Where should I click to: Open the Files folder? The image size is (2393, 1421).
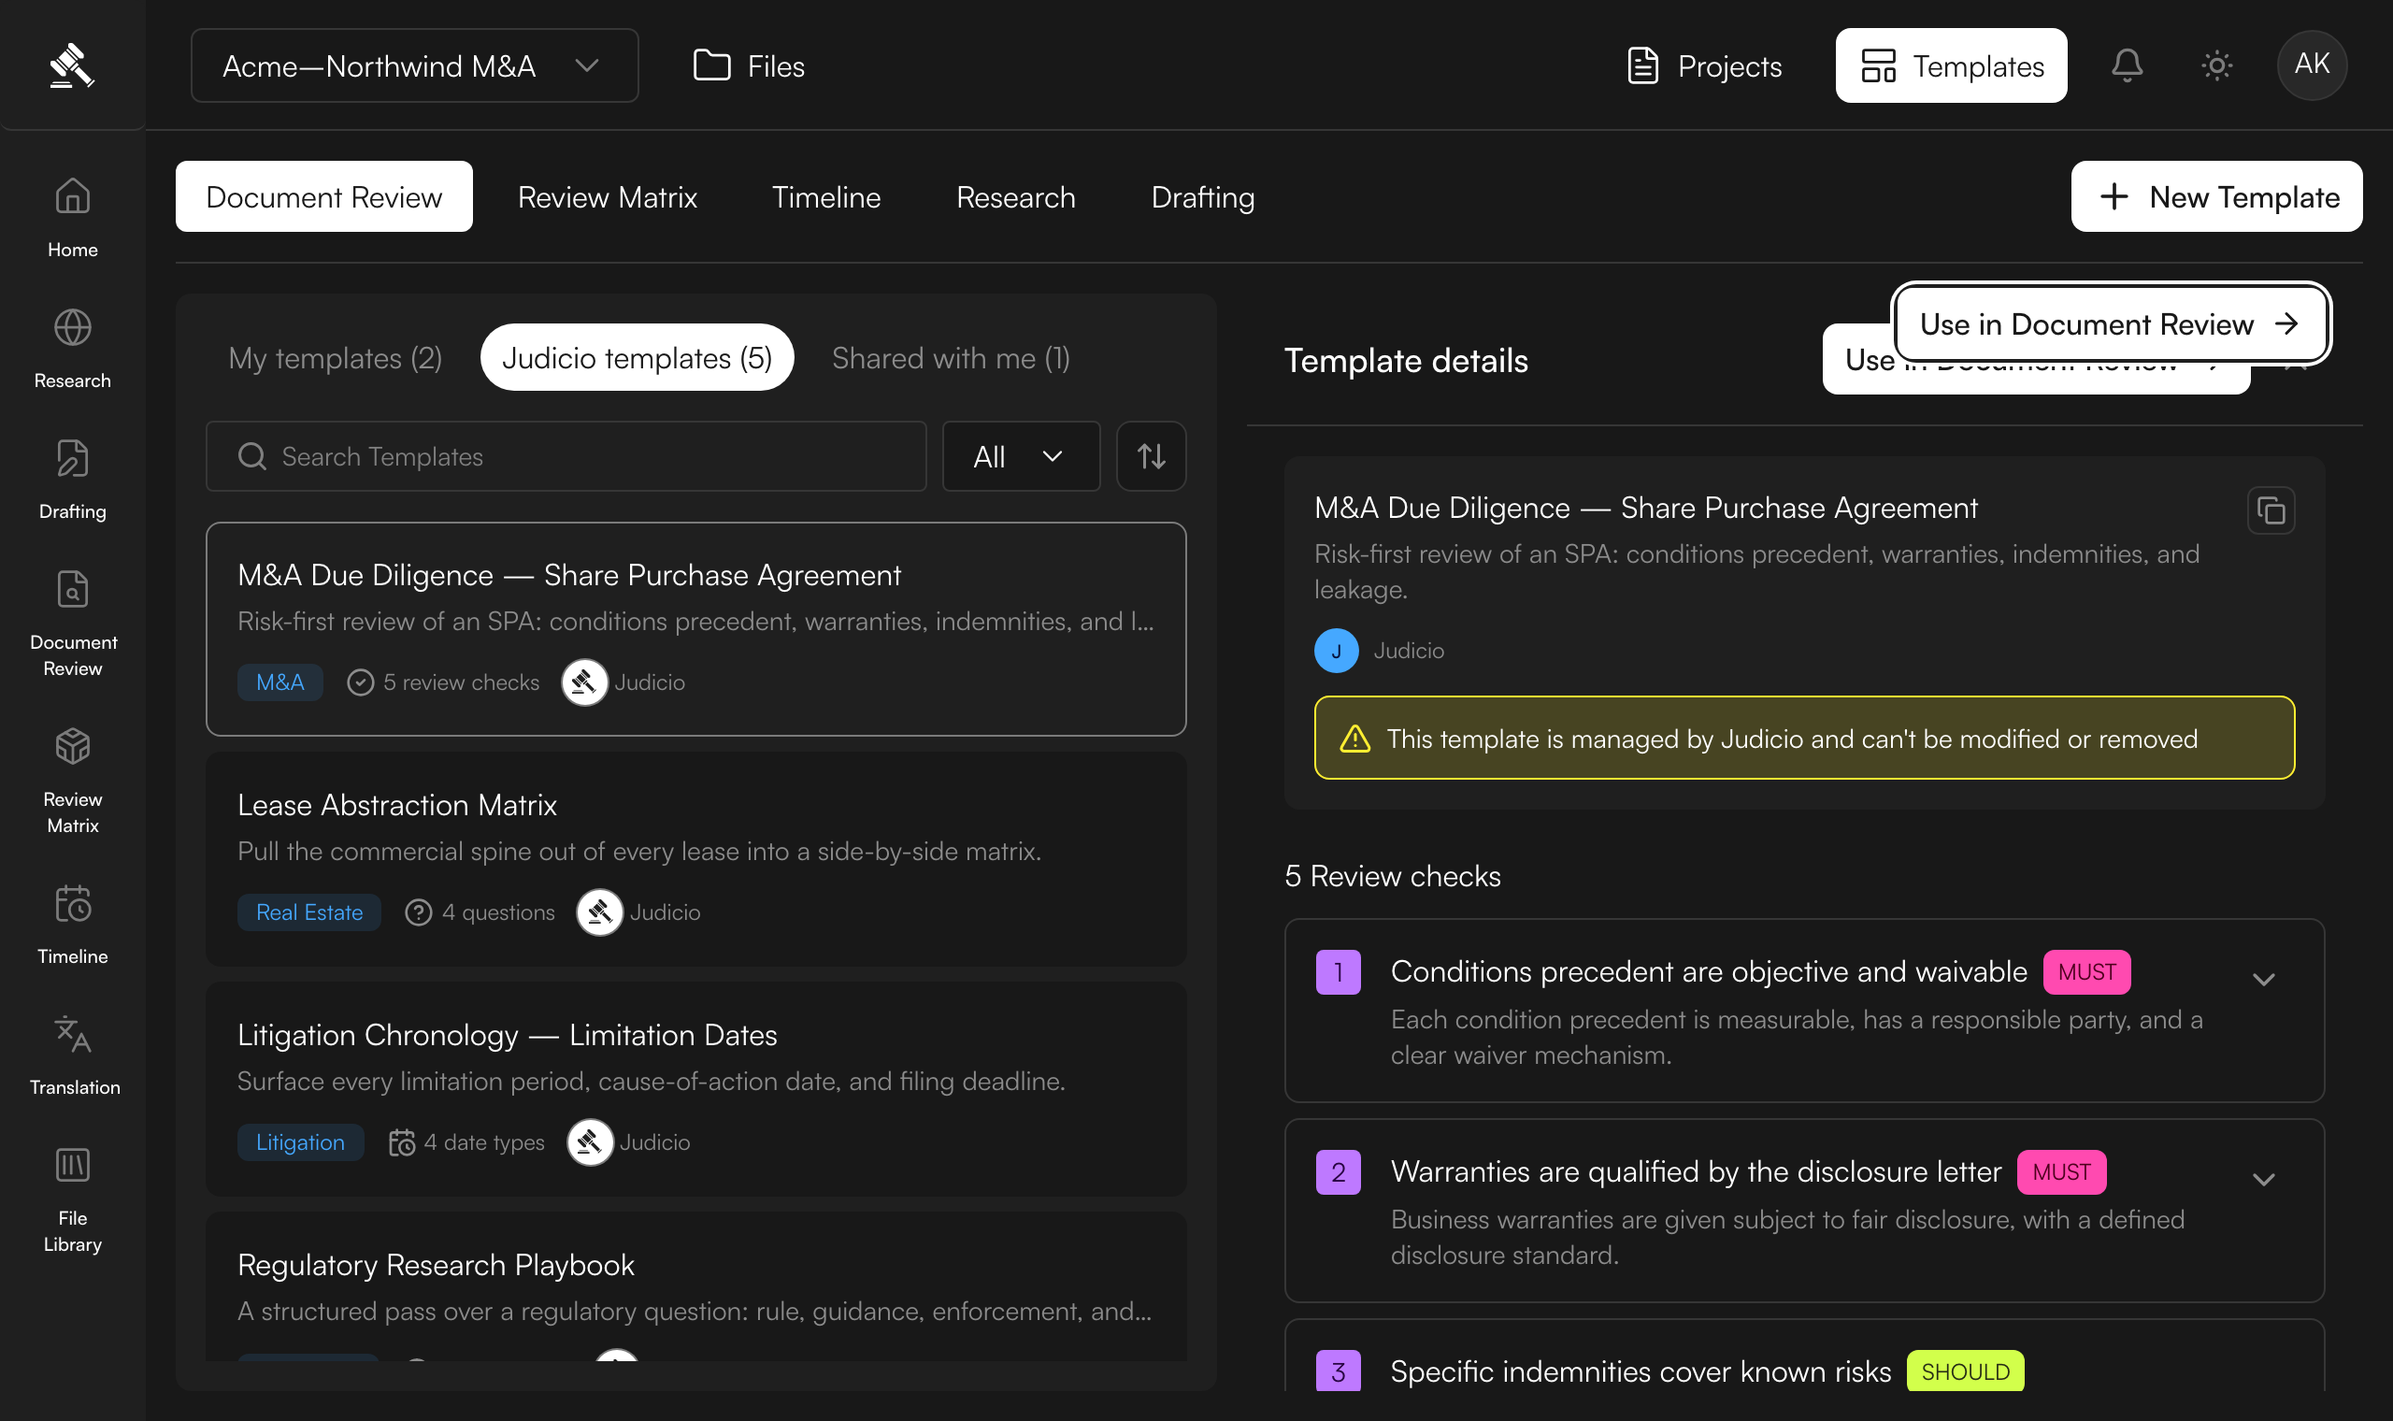click(749, 65)
